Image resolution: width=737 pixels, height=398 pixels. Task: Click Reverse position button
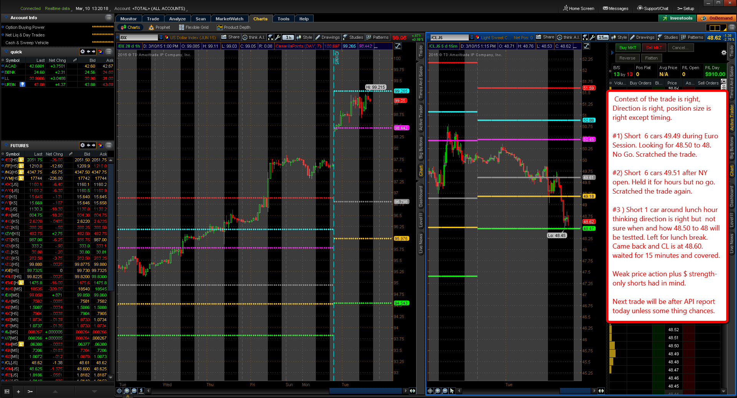coord(627,58)
